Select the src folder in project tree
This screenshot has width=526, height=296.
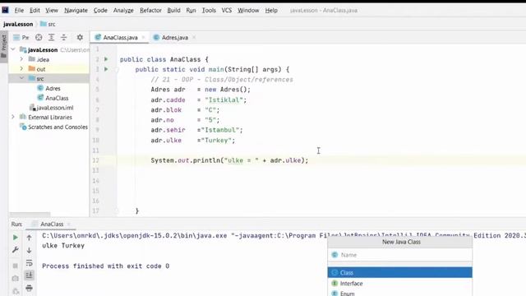click(x=49, y=79)
